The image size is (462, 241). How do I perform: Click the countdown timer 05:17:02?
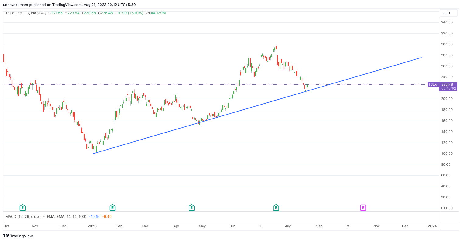click(449, 89)
